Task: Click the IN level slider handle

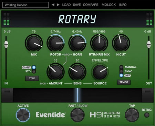Action: (6, 44)
